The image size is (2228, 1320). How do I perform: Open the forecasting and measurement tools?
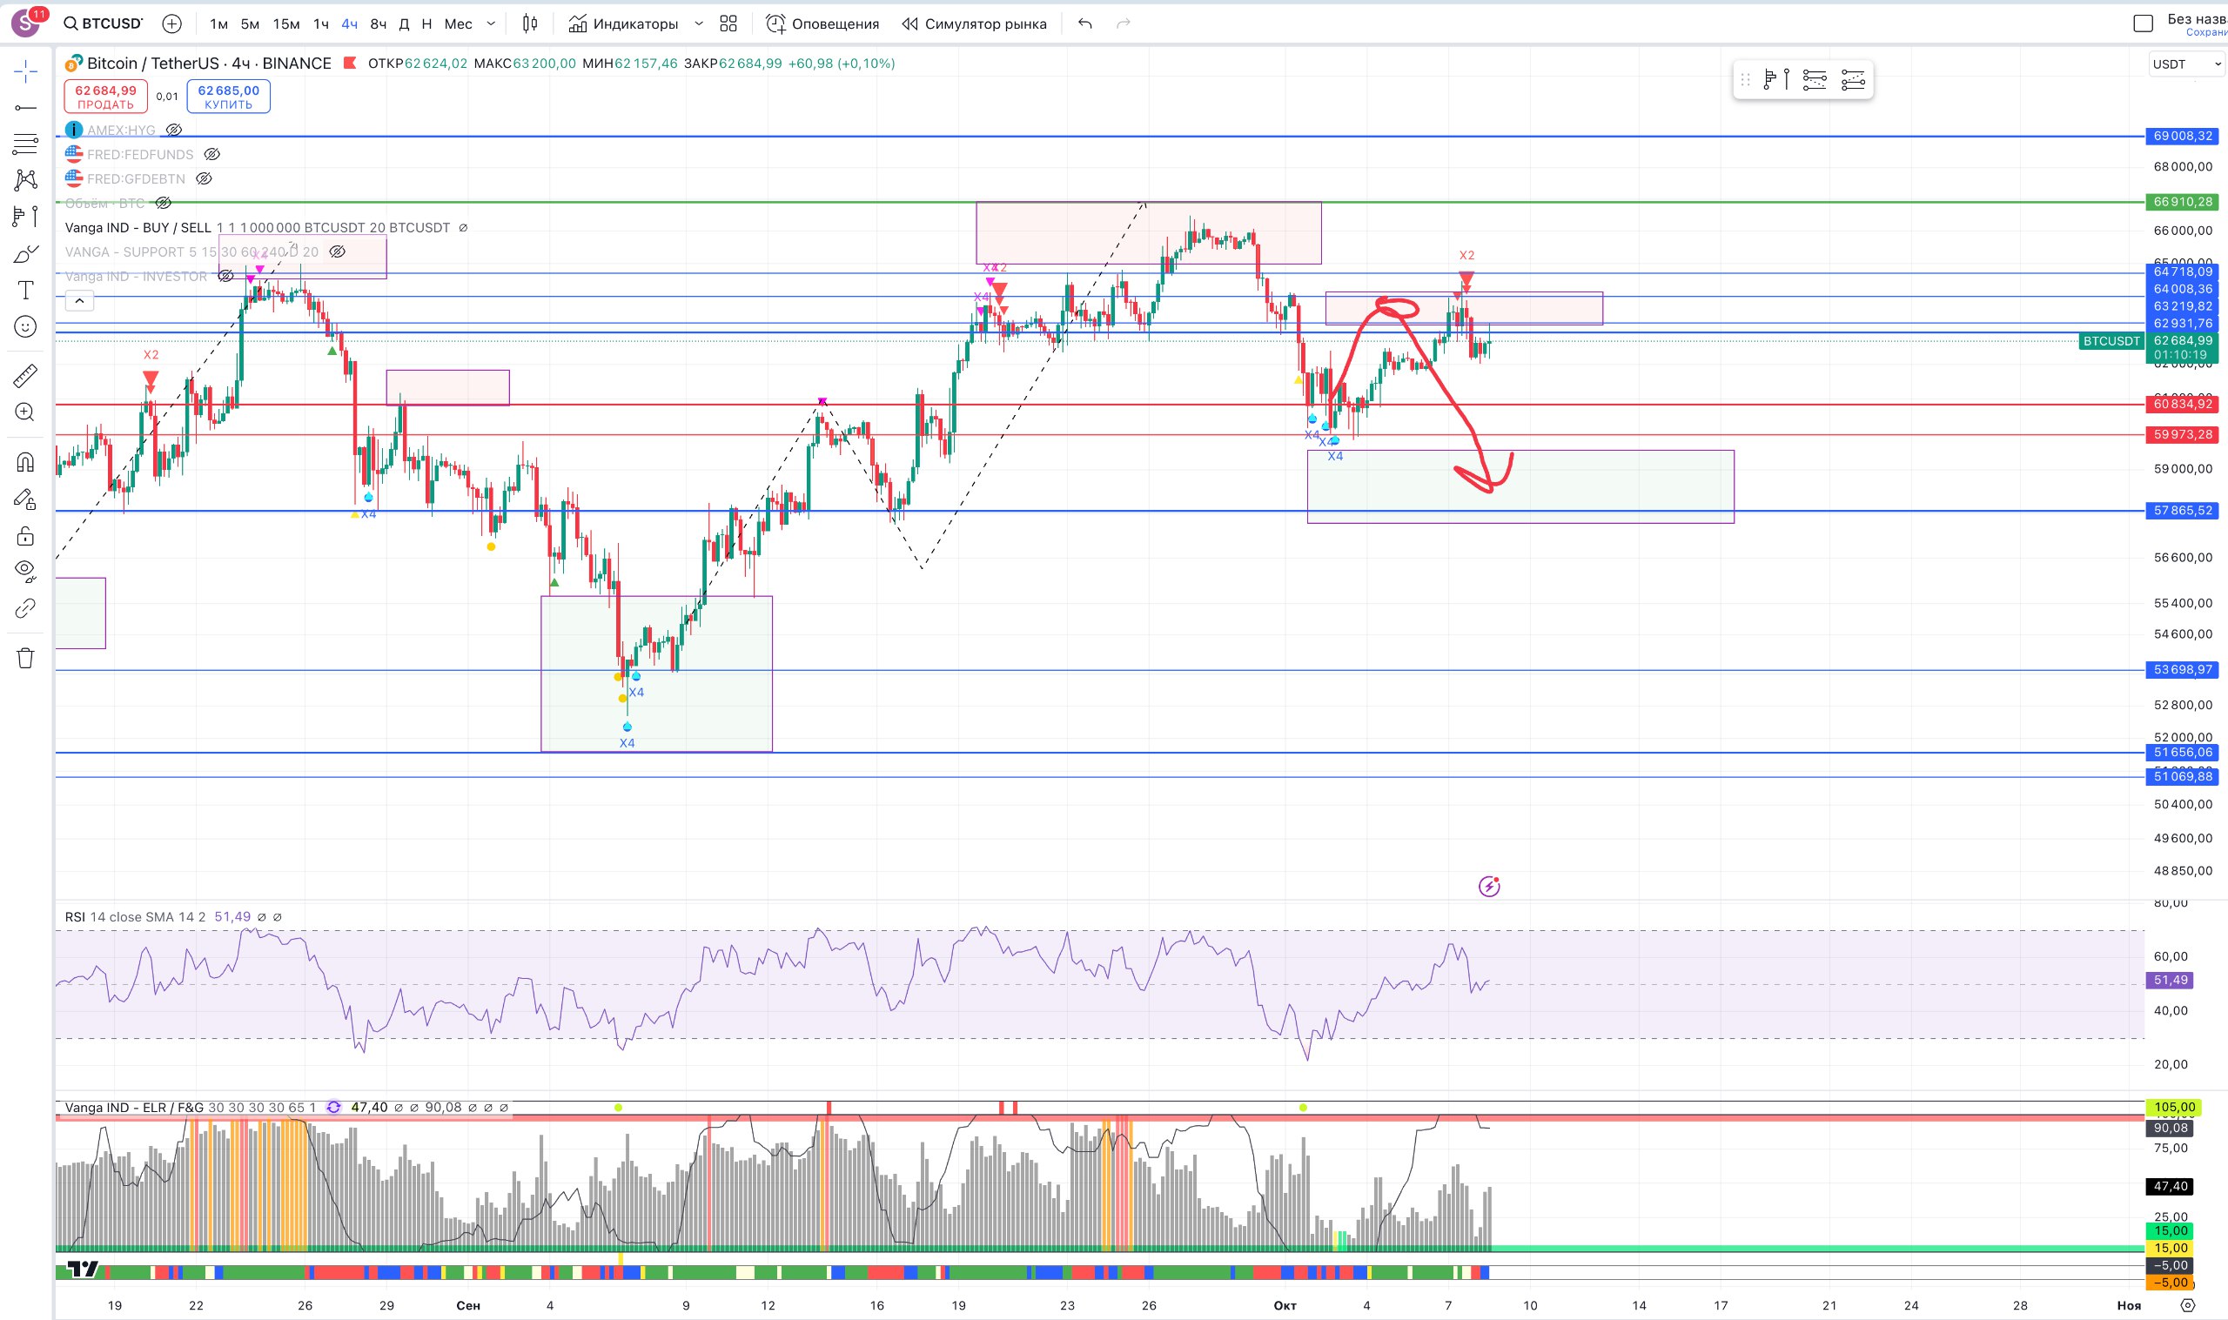point(26,216)
